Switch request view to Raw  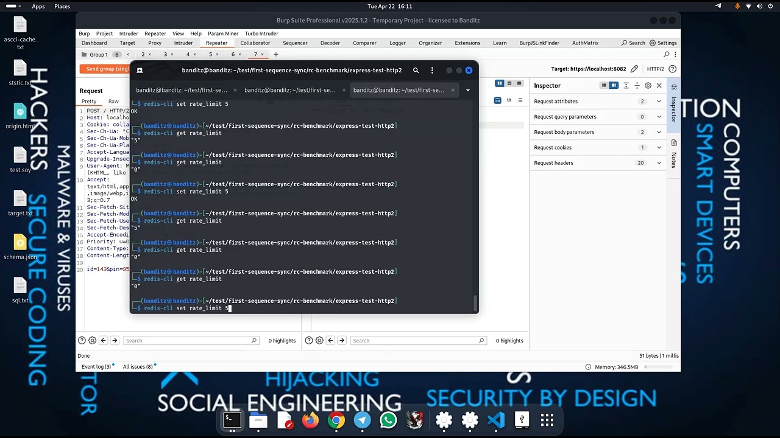coord(113,102)
